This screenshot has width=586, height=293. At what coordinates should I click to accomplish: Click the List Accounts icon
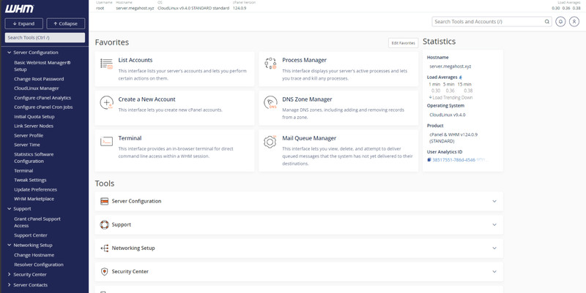106,64
